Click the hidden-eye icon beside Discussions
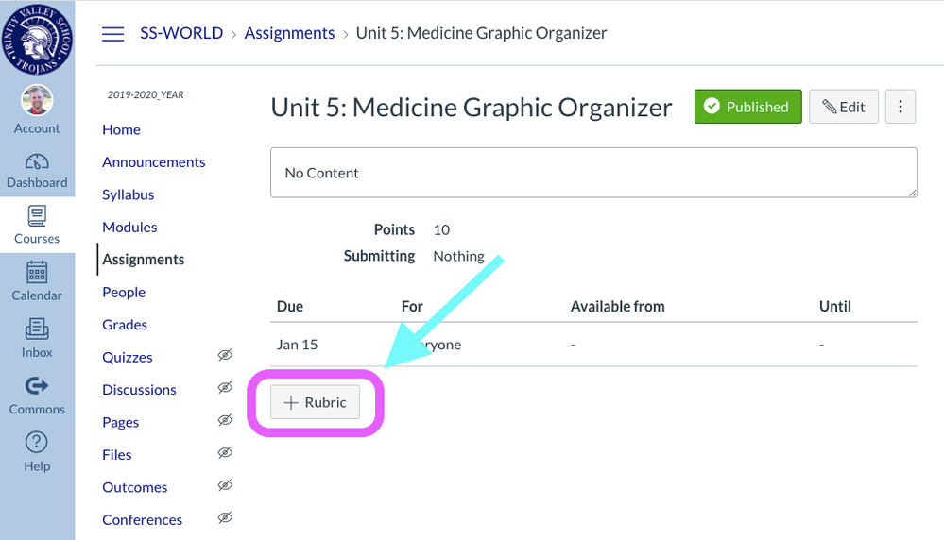 225,387
